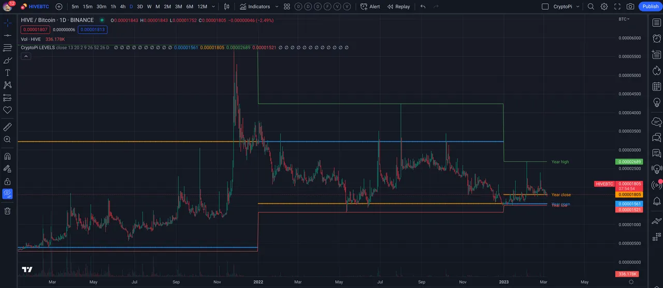Open the calendar panel in right sidebar
This screenshot has height=288, width=663.
pos(656,87)
